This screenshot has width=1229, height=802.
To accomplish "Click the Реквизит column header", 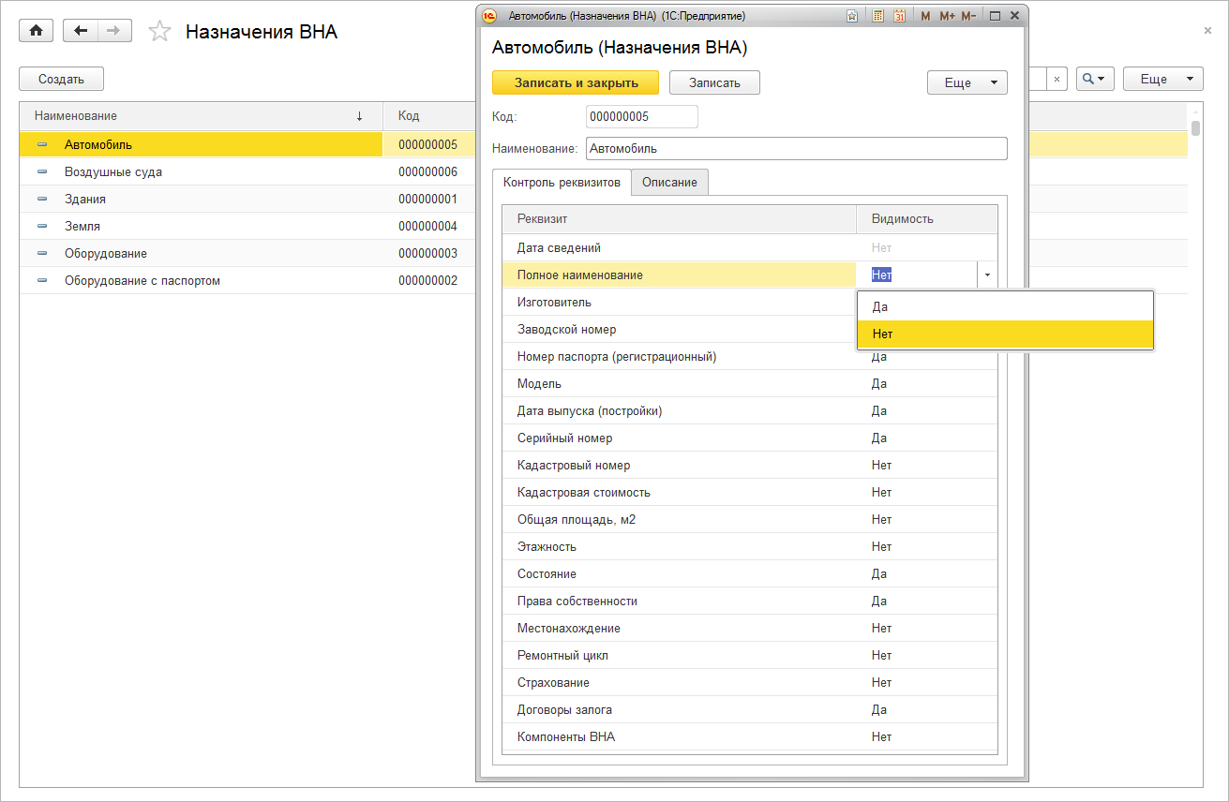I will pos(679,219).
